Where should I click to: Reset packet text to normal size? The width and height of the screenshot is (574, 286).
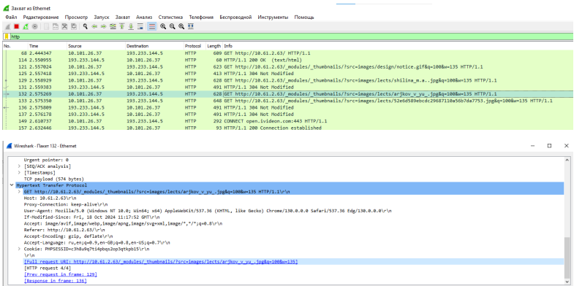(181, 27)
